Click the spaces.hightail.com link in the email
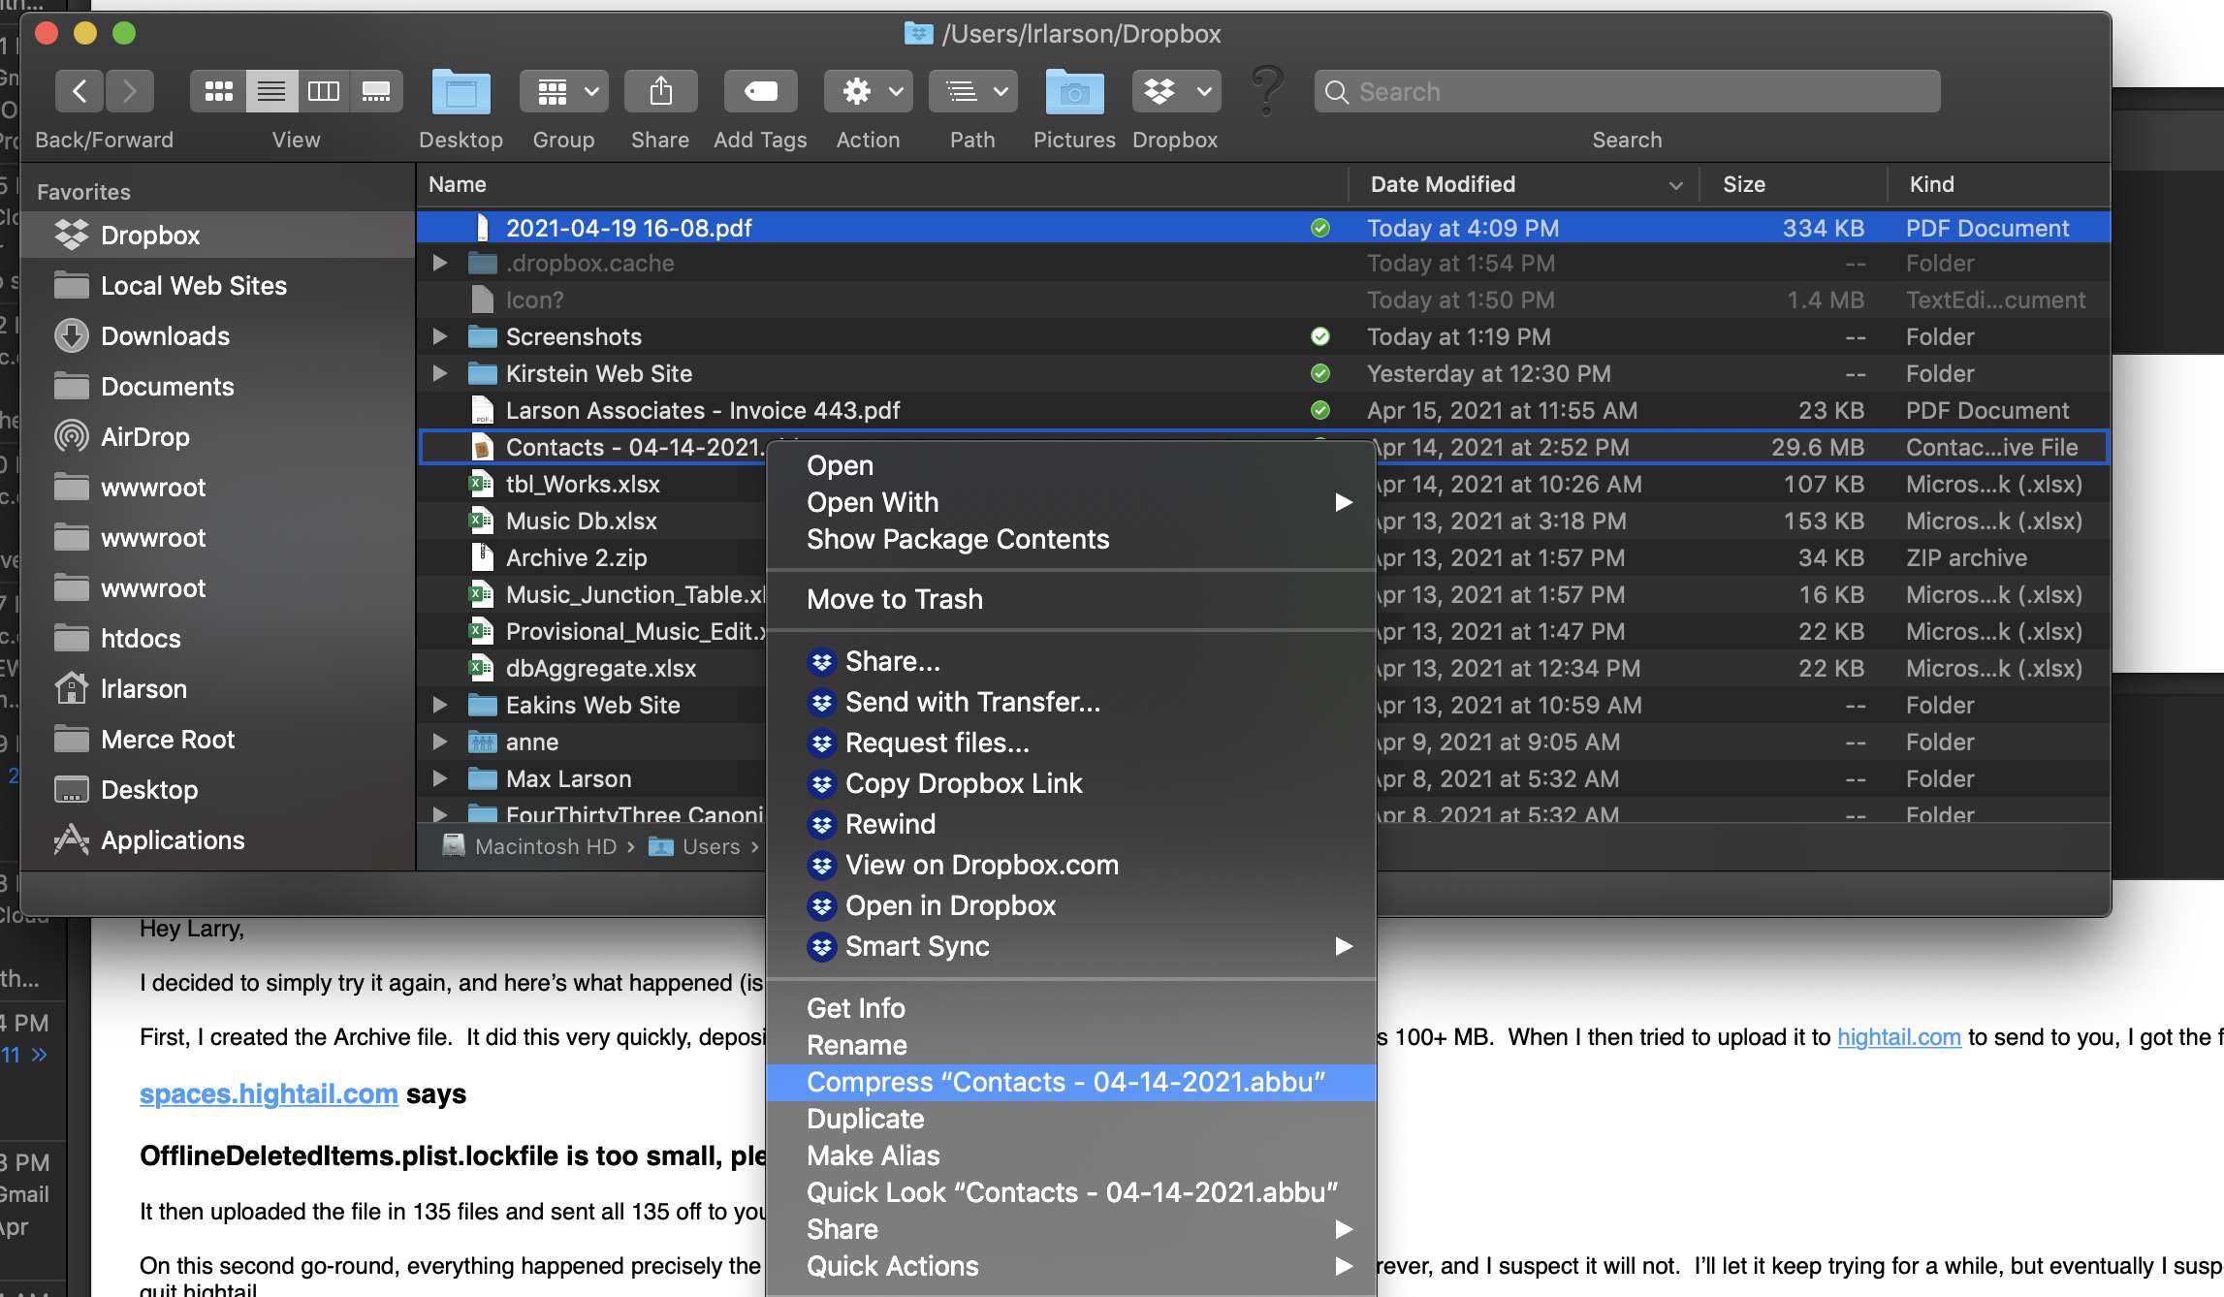2224x1297 pixels. pos(269,1094)
